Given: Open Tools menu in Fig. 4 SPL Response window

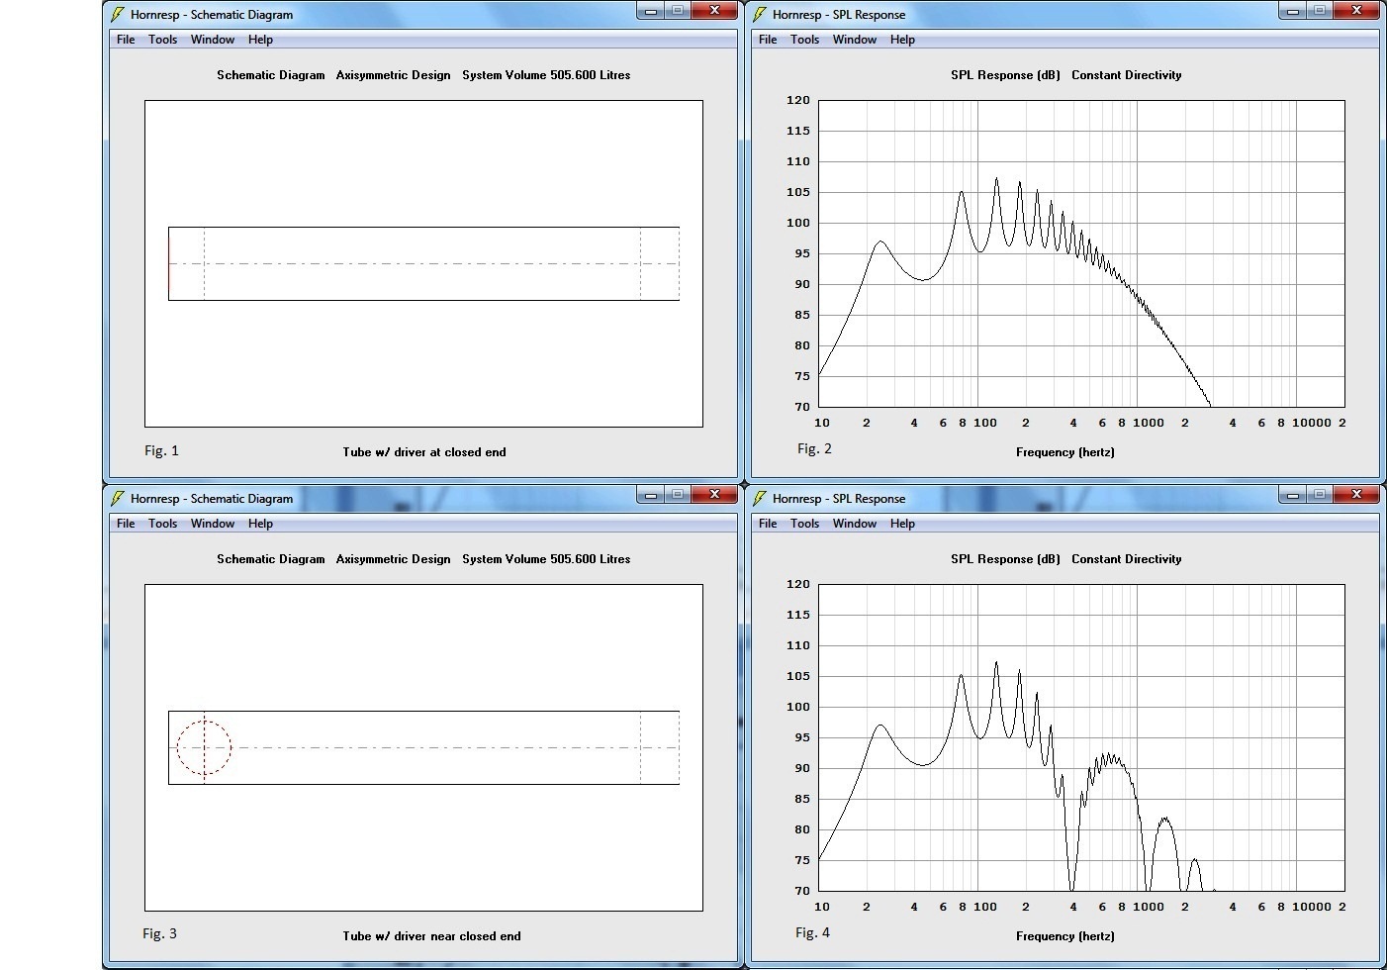Looking at the screenshot, I should pyautogui.click(x=804, y=524).
